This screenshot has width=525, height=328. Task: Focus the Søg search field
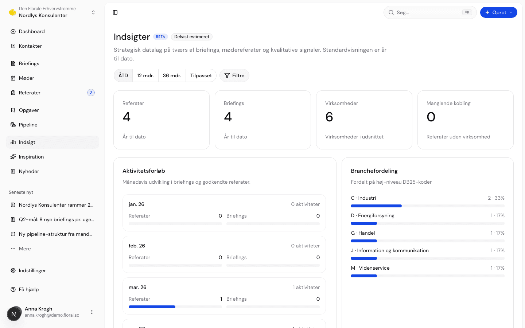tap(430, 12)
